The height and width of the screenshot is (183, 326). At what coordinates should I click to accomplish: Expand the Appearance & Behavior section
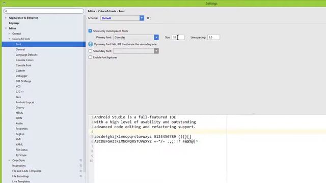coord(6,18)
